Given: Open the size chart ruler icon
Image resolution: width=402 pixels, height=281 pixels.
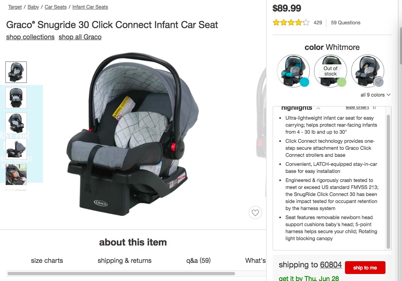Looking at the screenshot, I should coord(374,107).
